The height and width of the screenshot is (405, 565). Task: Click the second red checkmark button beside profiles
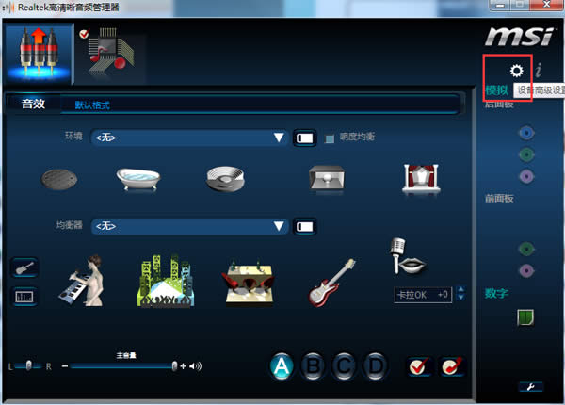[x=452, y=366]
